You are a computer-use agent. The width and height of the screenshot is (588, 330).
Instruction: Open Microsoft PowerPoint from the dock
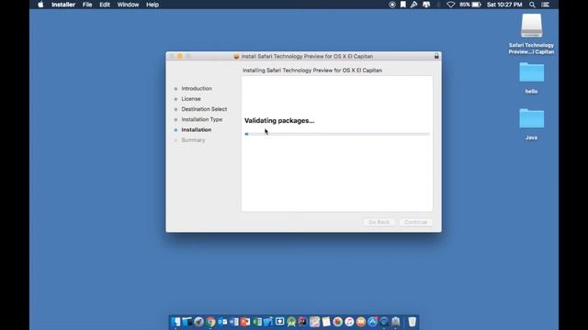coord(245,322)
